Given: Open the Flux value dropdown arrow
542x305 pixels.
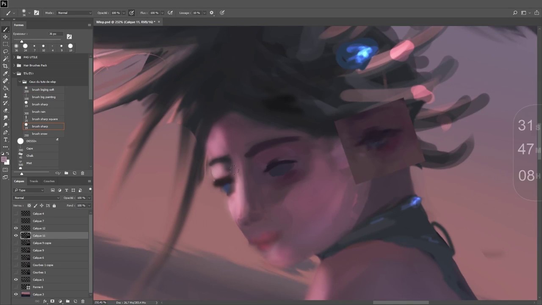Looking at the screenshot, I should [163, 13].
